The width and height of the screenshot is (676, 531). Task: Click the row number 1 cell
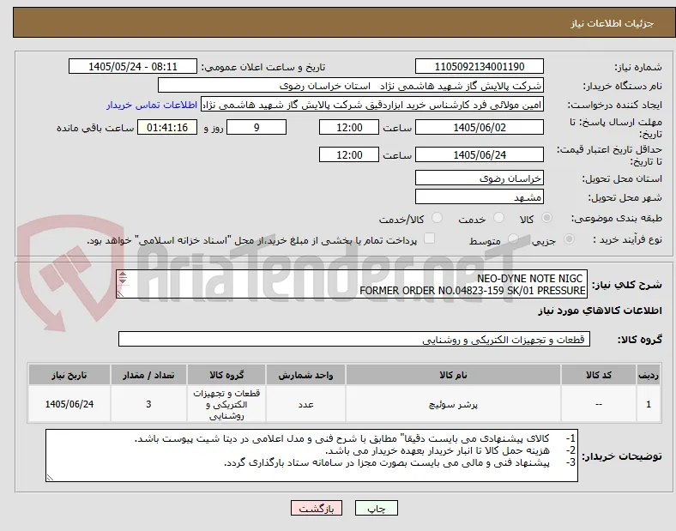point(649,404)
